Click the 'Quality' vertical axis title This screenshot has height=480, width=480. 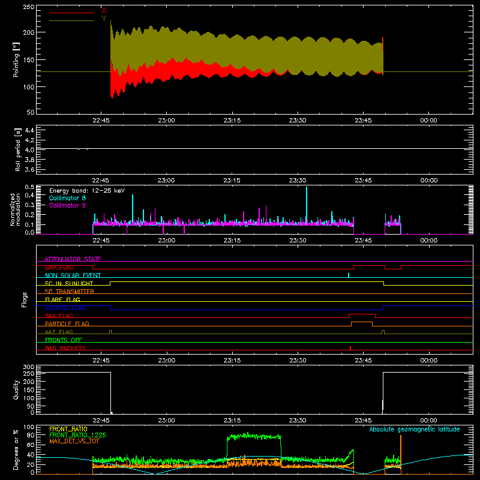(x=16, y=389)
